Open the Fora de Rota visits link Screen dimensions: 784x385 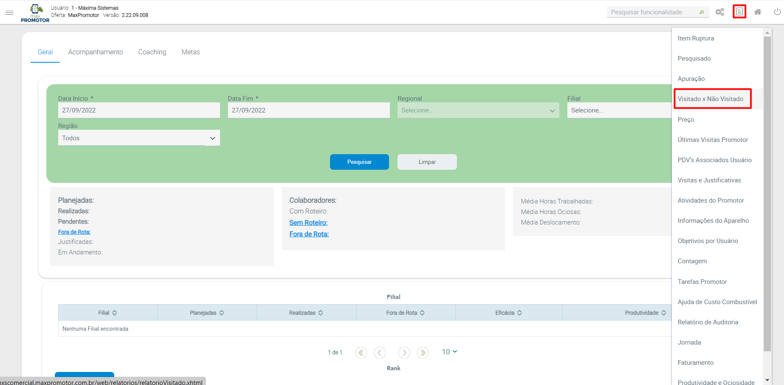point(74,232)
